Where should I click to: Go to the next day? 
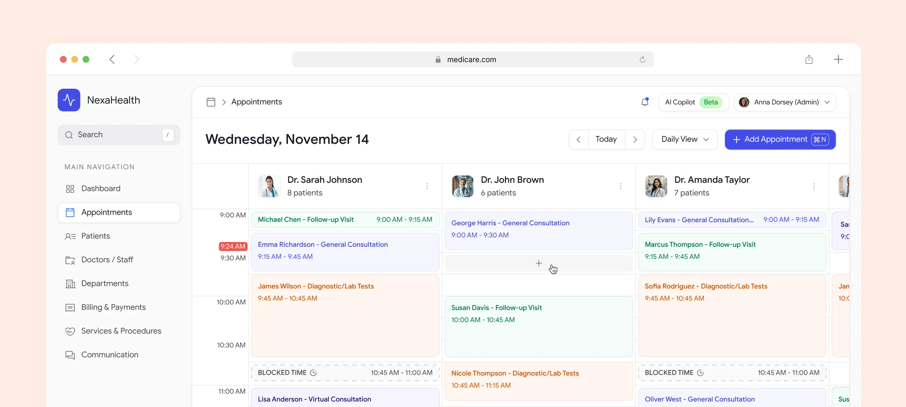click(635, 140)
